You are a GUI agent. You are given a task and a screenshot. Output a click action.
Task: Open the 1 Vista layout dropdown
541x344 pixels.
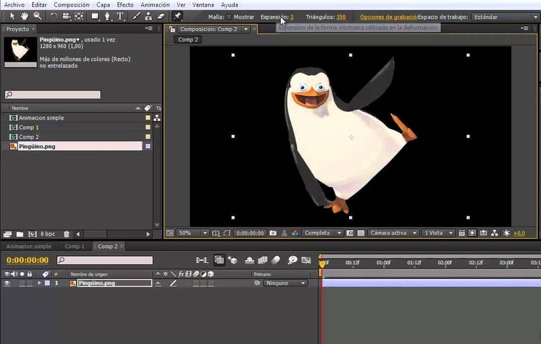[438, 233]
